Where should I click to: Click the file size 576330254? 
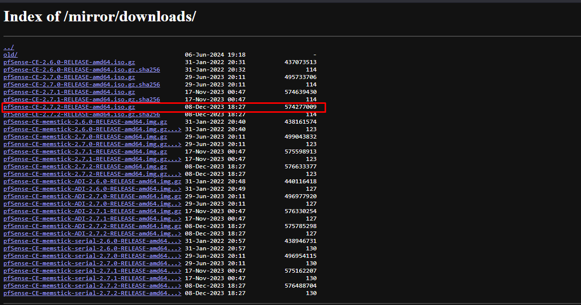(x=301, y=211)
